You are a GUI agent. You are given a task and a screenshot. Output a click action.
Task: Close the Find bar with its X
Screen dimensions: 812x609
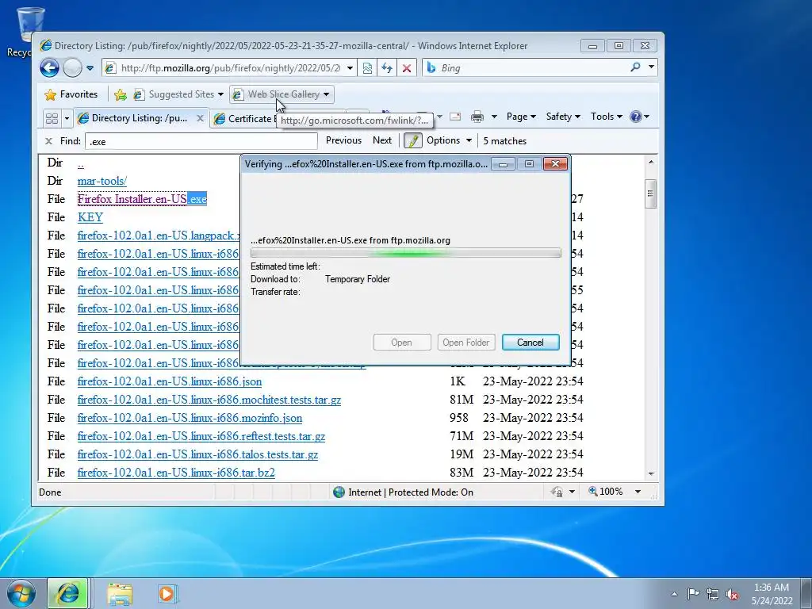click(48, 141)
